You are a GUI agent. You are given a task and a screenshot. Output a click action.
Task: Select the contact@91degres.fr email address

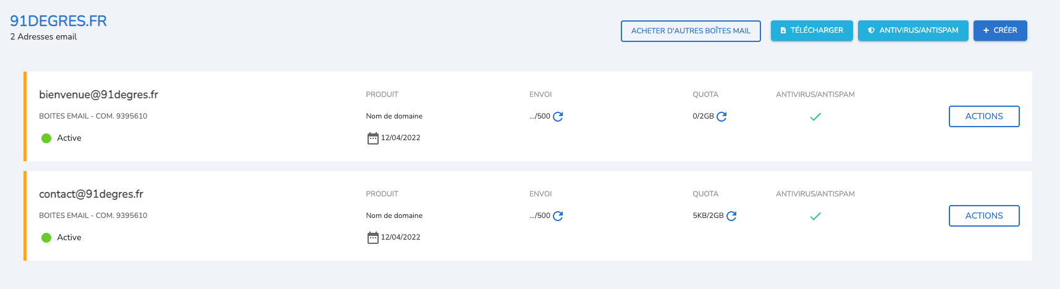coord(91,194)
